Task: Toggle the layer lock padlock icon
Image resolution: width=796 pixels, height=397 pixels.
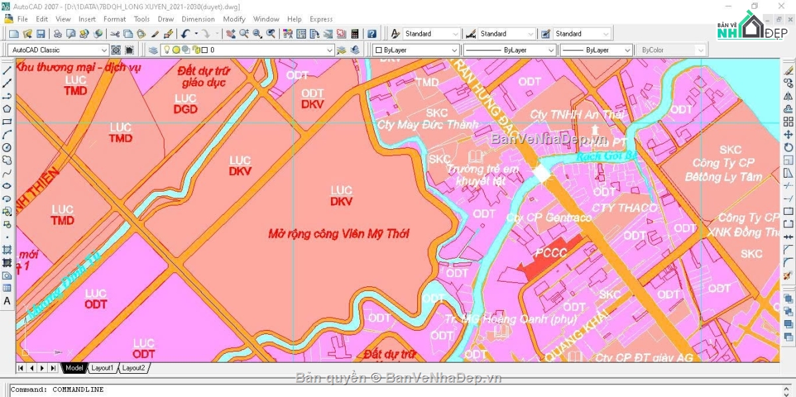Action: 195,50
